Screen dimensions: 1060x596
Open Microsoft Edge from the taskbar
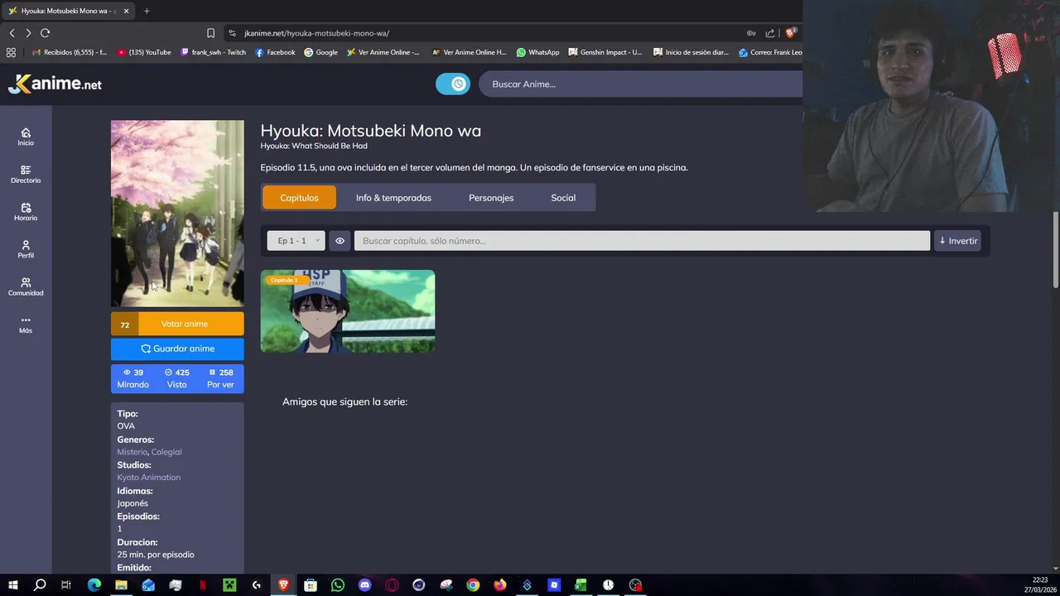coord(94,585)
